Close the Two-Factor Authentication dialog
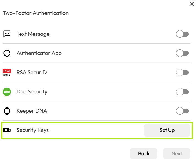This screenshot has width=196, height=161. pos(192,4)
